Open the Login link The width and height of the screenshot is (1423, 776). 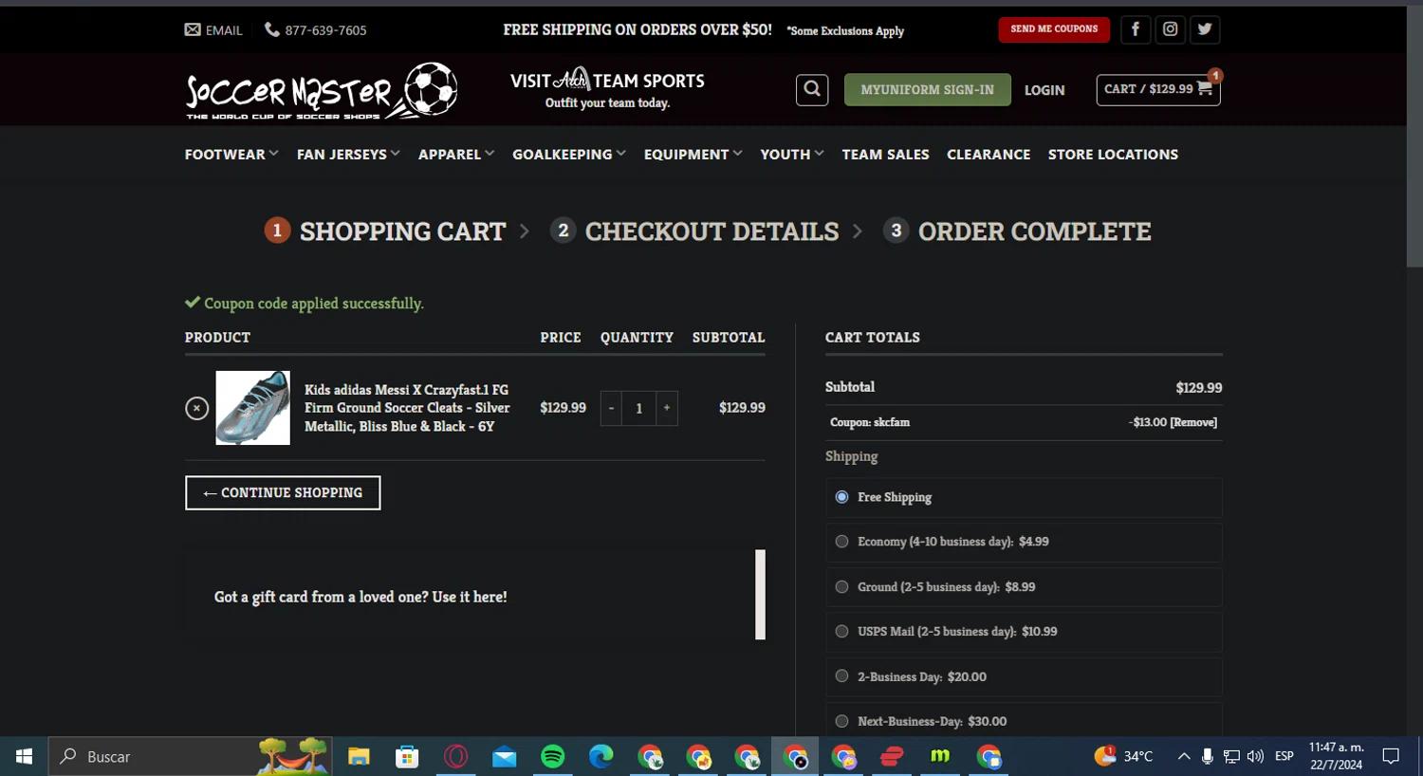[x=1044, y=90]
